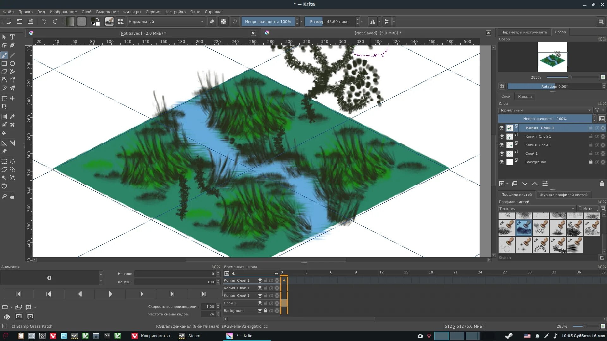Image resolution: width=607 pixels, height=341 pixels.
Task: Open Журнал профилей кистей tab
Action: click(x=563, y=195)
